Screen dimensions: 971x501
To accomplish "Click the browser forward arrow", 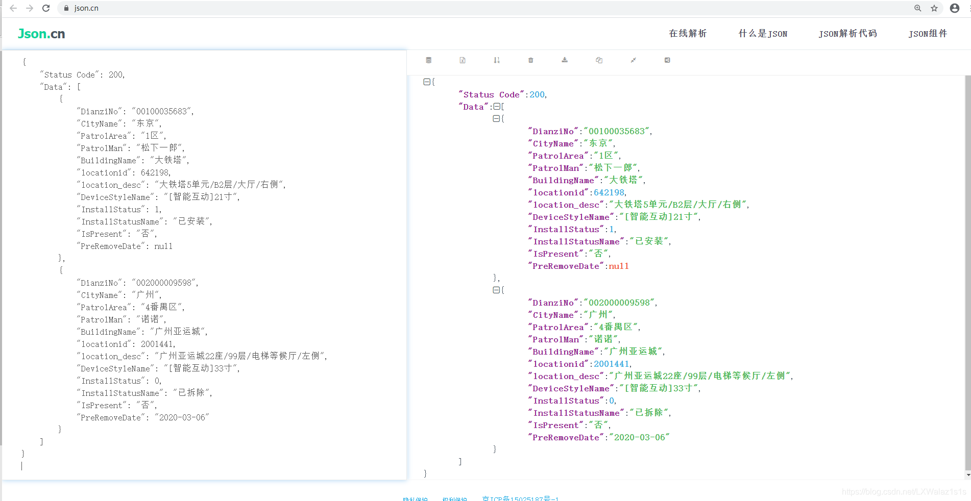I will coord(30,8).
